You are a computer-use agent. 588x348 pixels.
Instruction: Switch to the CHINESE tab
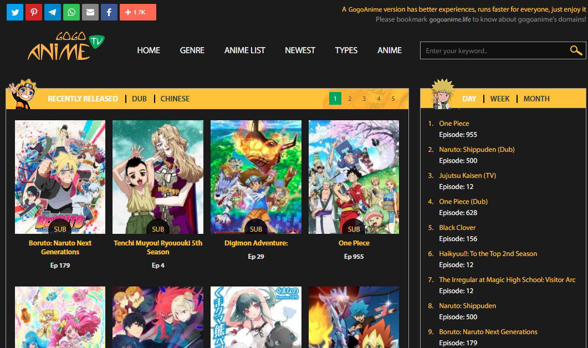click(x=175, y=99)
